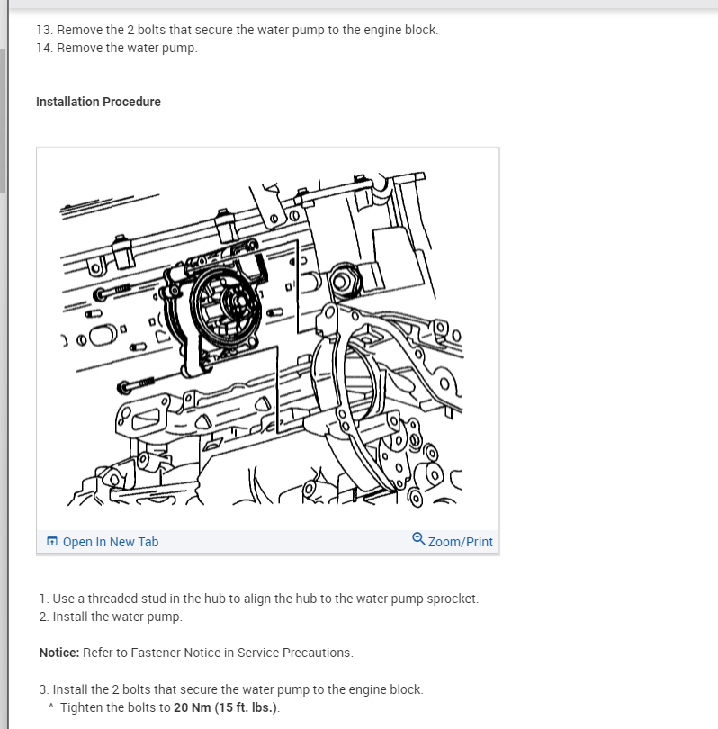Click the scrollbar track below the thumb

coord(3,460)
